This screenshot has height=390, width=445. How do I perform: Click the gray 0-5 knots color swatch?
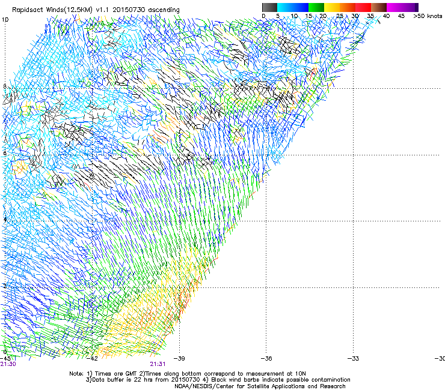269,7
